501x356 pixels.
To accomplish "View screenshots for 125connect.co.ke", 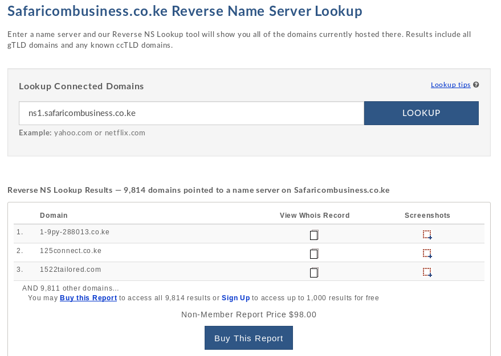I will click(x=427, y=254).
